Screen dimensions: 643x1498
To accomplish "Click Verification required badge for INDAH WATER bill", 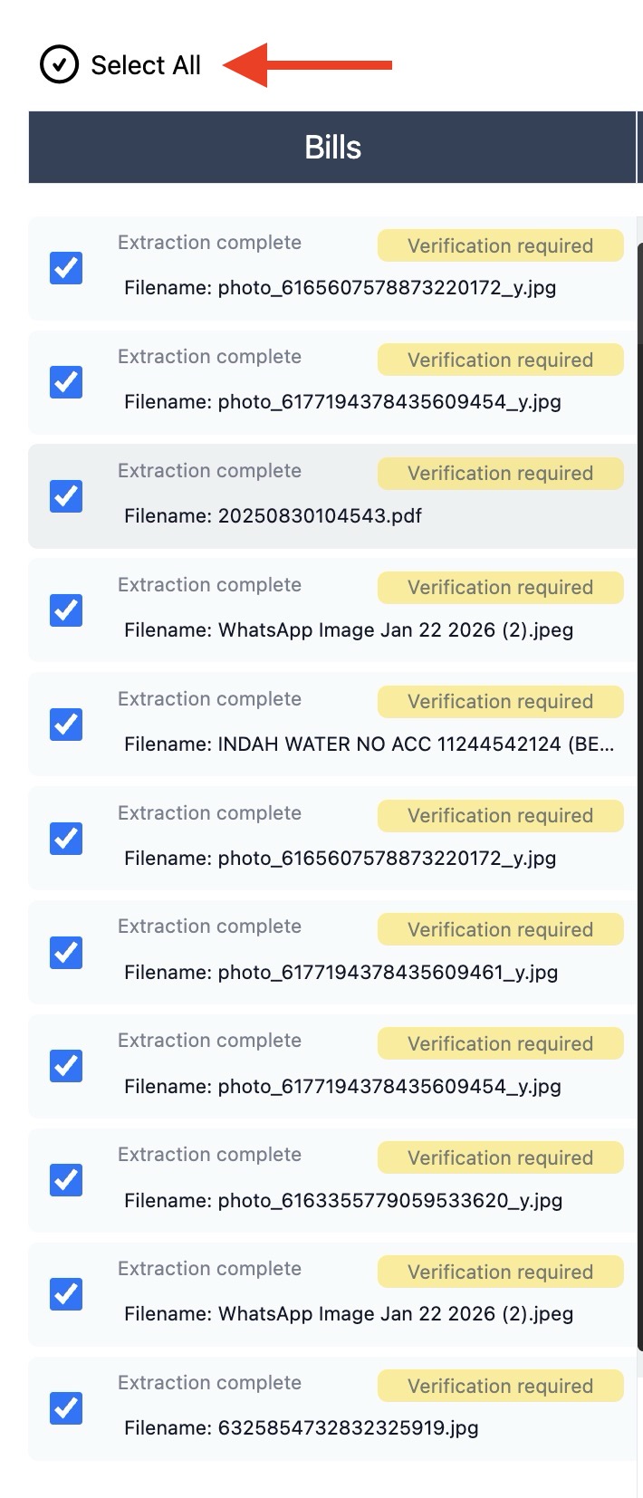I will click(x=500, y=702).
